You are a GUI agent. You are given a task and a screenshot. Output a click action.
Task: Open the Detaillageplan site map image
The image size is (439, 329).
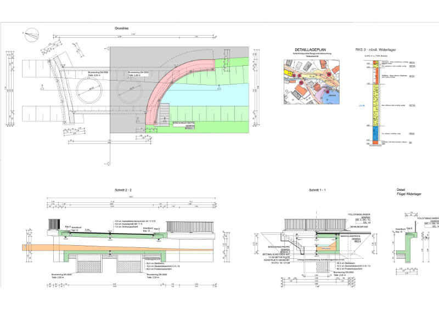[x=311, y=81]
